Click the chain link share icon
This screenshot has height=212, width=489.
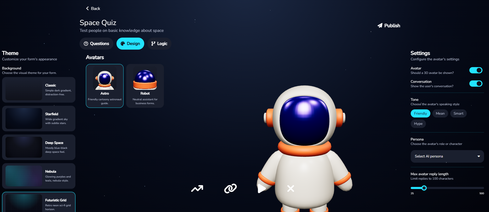coord(230,188)
